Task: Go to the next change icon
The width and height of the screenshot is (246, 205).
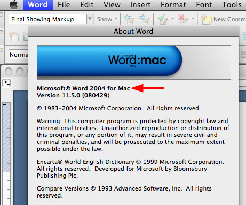Action: coord(144,19)
